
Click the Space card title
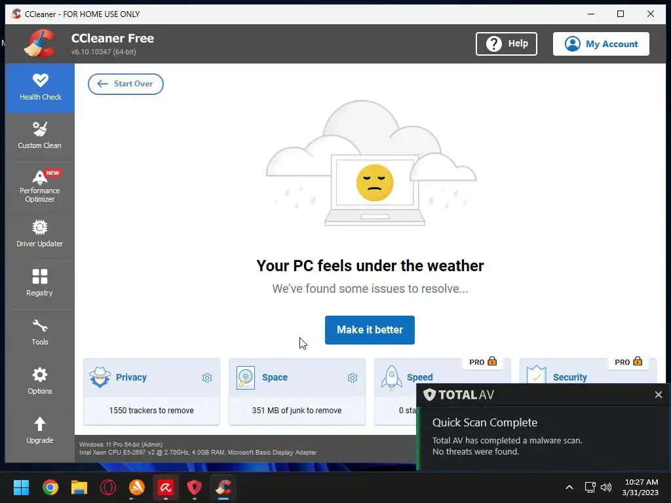point(275,377)
